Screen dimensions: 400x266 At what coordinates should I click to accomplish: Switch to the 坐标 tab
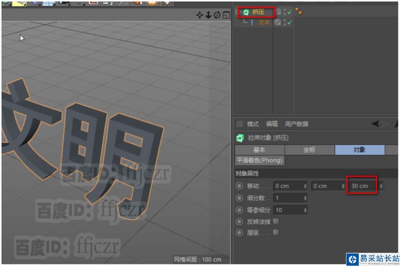pos(310,150)
